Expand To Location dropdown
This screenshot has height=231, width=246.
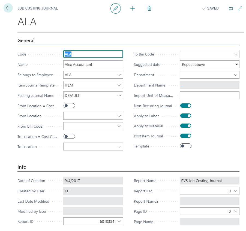coord(119,147)
